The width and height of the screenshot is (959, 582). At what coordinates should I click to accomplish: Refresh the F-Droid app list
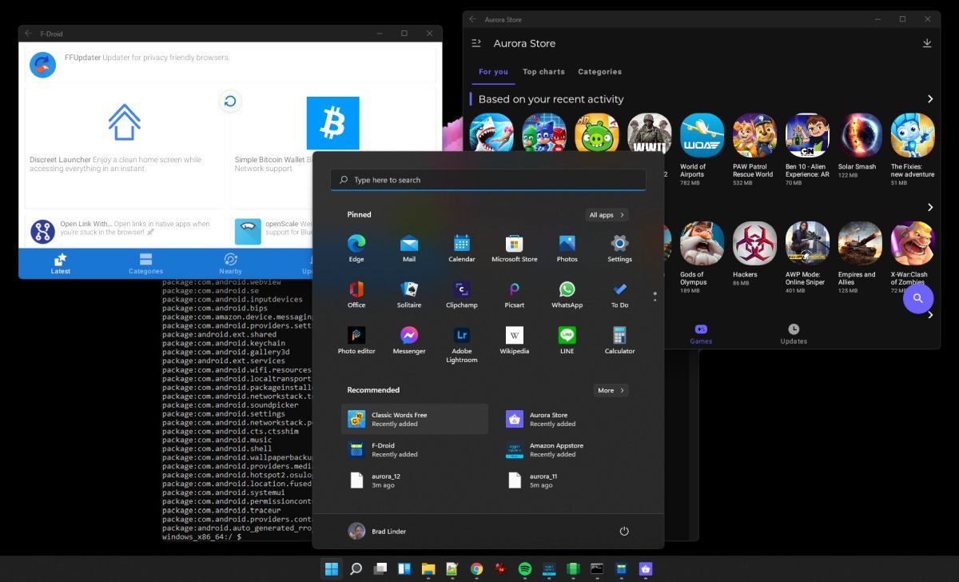click(230, 101)
